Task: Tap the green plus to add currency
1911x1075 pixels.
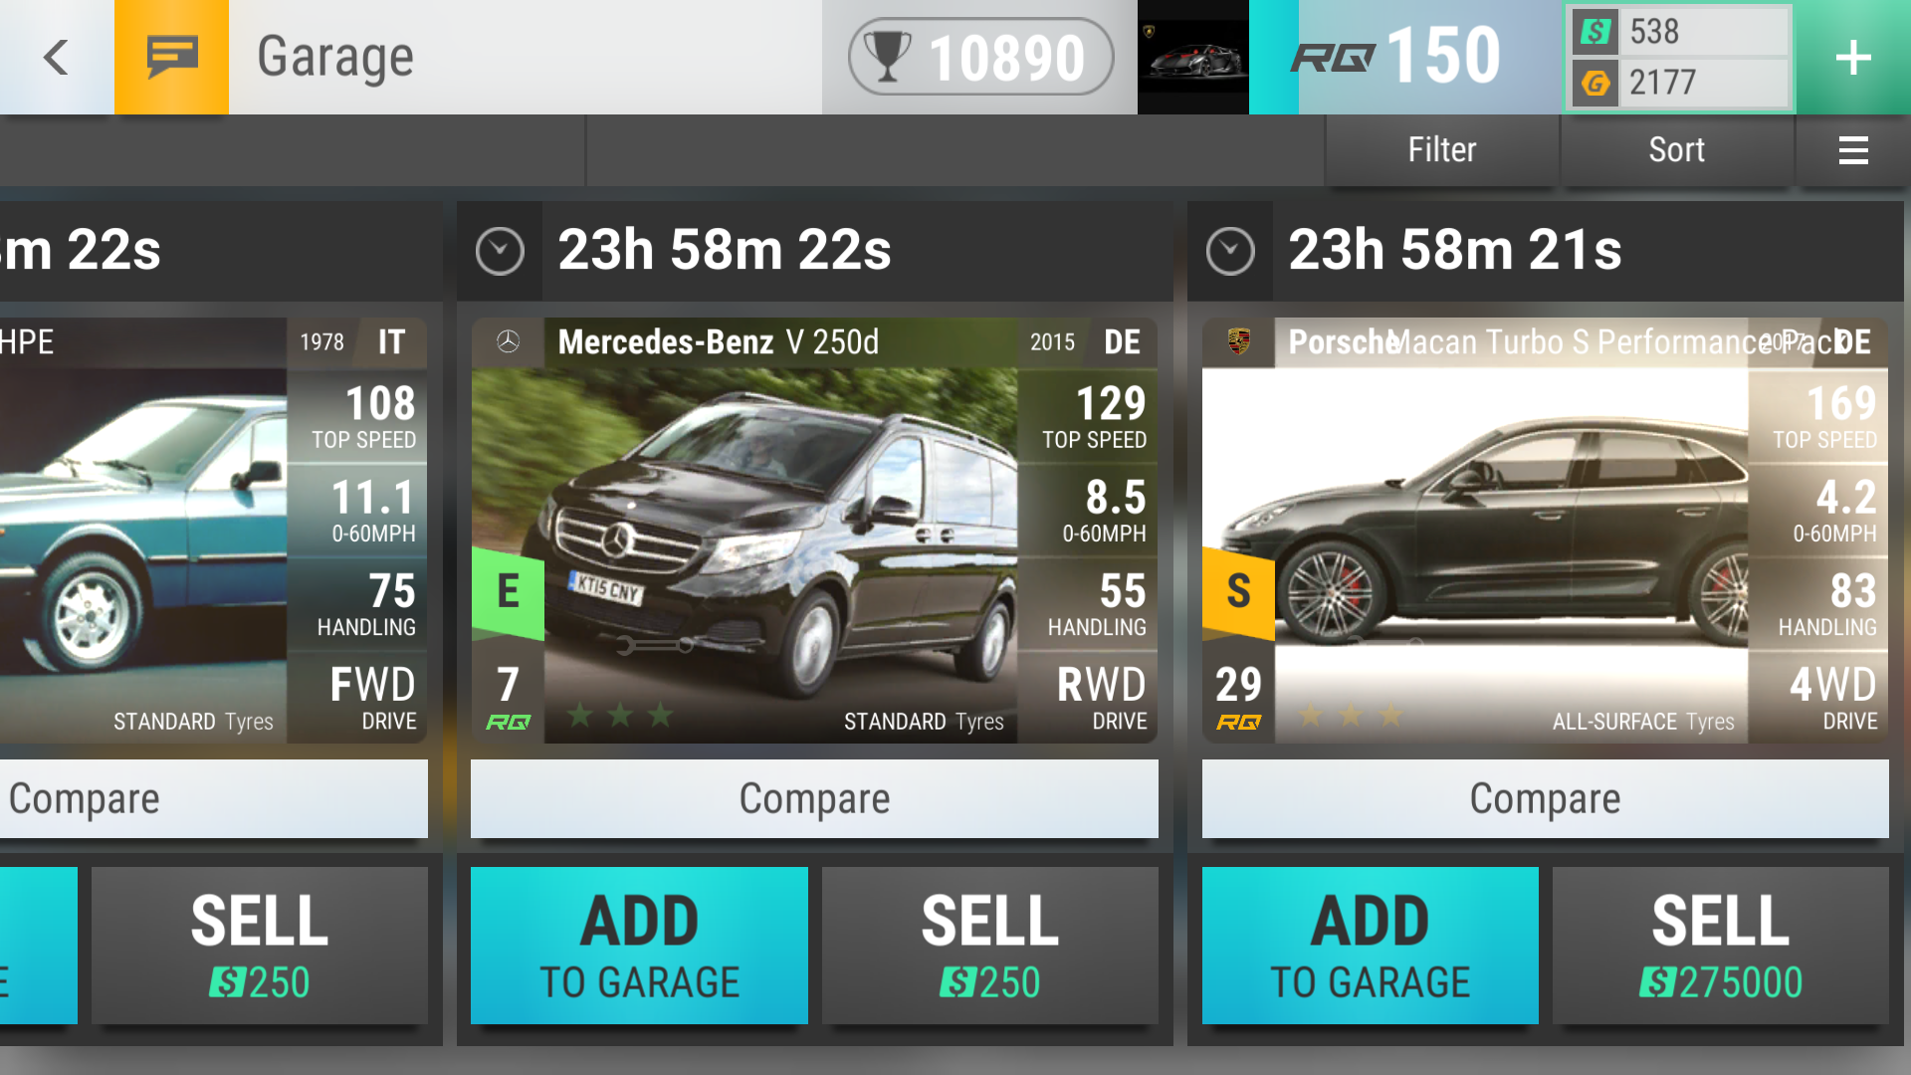Action: click(1852, 57)
